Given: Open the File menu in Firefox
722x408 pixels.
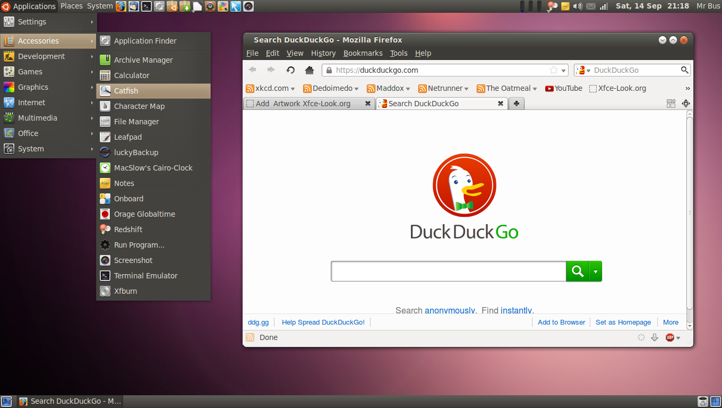Looking at the screenshot, I should pyautogui.click(x=252, y=53).
